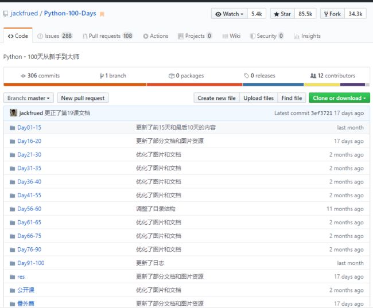Image resolution: width=373 pixels, height=308 pixels.
Task: Click the Find file button
Action: (x=292, y=98)
